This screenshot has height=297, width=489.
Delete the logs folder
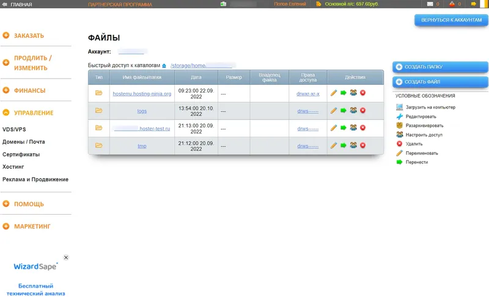pos(362,110)
